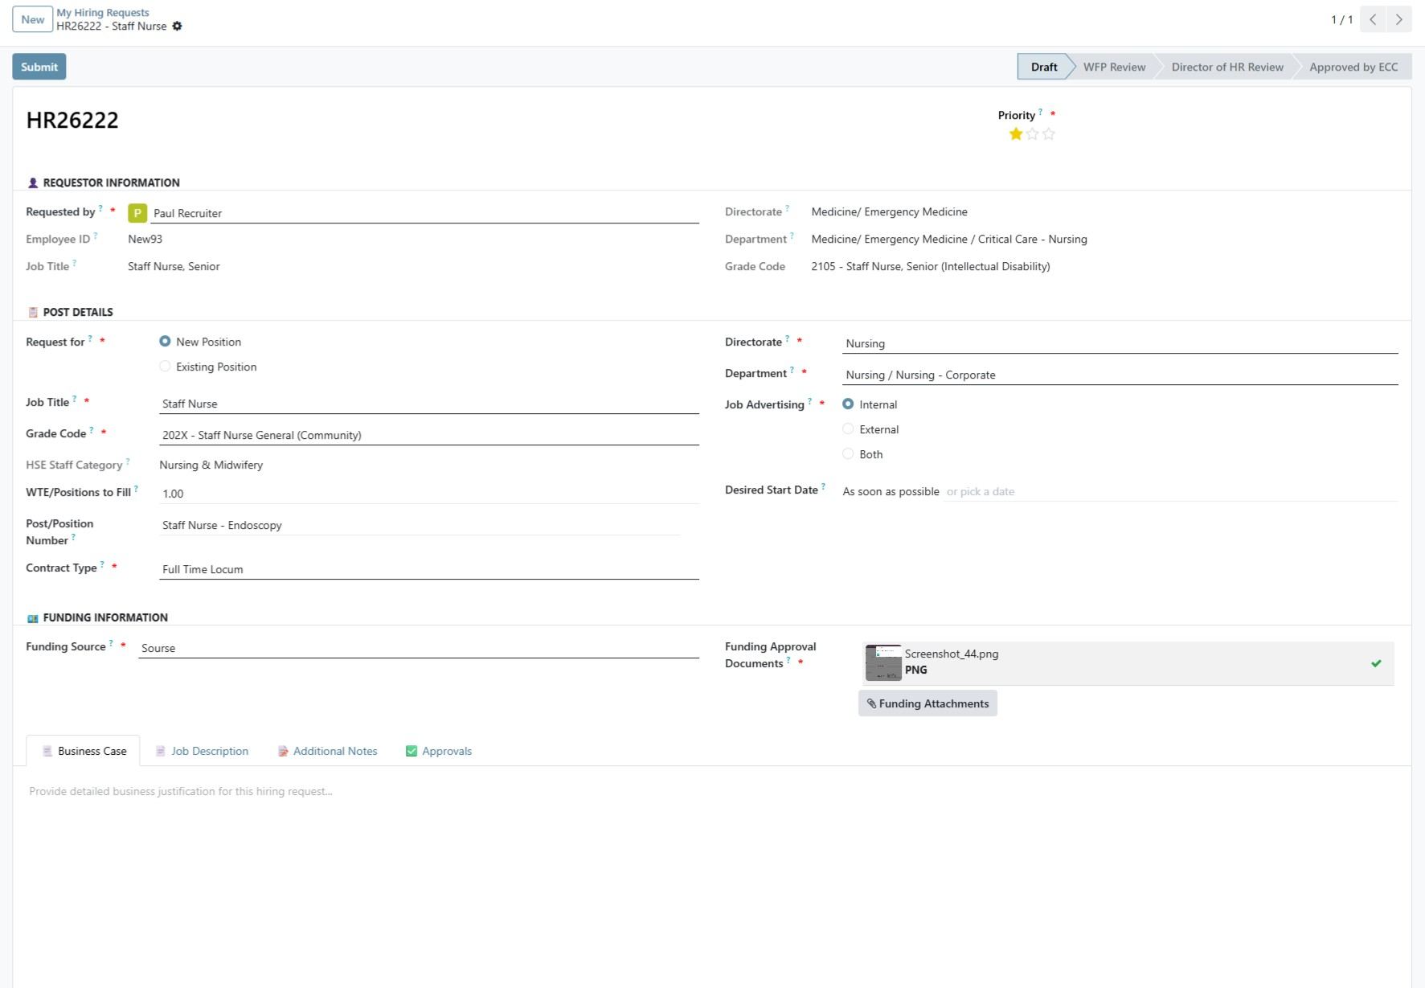The image size is (1425, 988).
Task: Choose External job advertising option
Action: point(848,429)
